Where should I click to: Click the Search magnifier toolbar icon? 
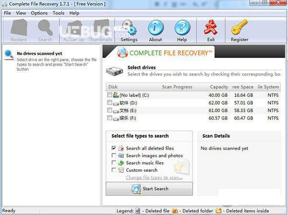[45, 28]
